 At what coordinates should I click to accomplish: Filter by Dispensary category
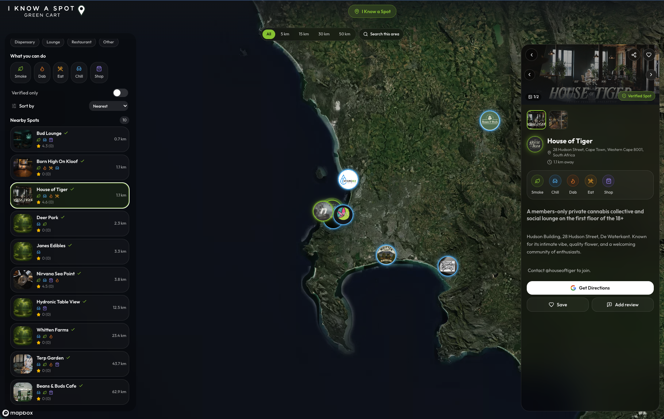25,42
